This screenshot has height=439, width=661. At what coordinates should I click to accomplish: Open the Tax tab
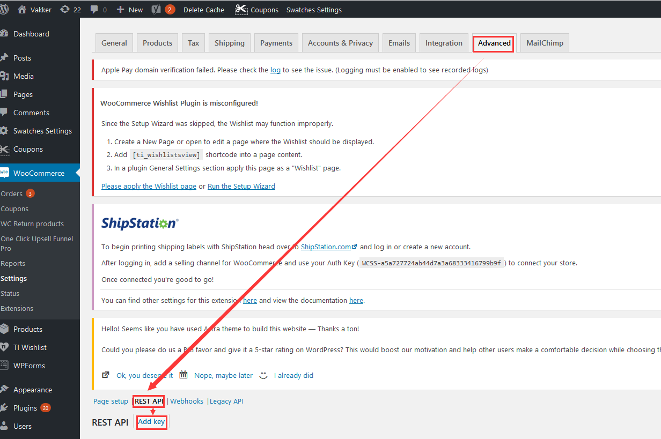point(194,43)
